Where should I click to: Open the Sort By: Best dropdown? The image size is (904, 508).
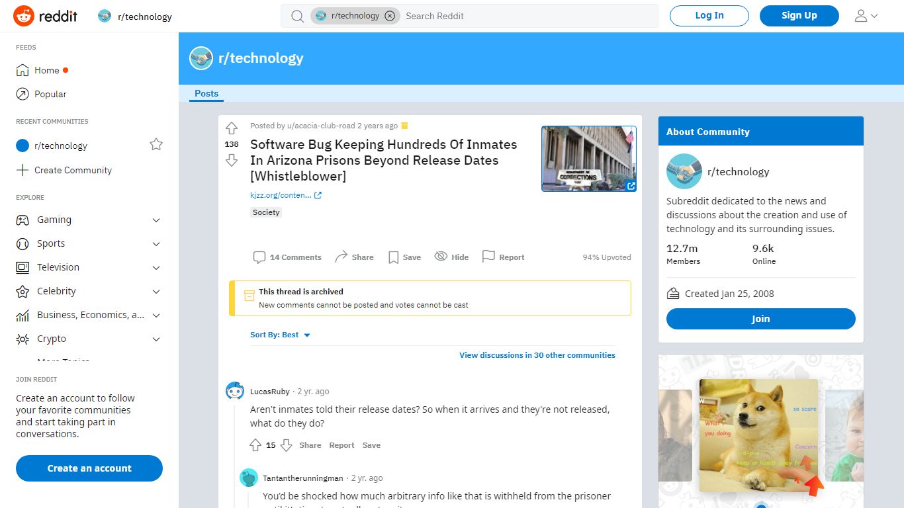click(281, 335)
